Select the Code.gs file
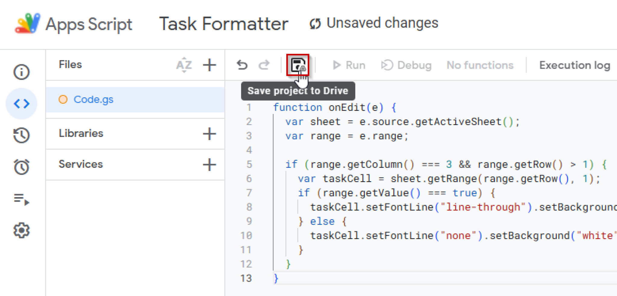Image resolution: width=617 pixels, height=296 pixels. pos(93,99)
